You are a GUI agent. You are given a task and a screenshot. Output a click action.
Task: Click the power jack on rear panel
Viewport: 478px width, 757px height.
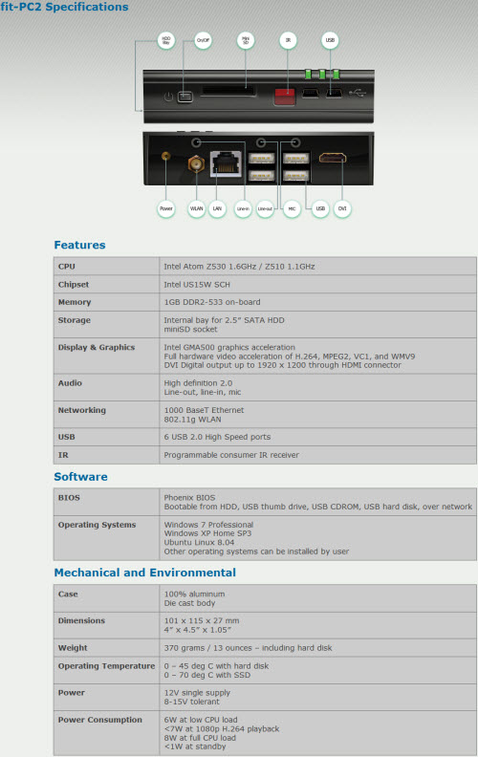165,156
